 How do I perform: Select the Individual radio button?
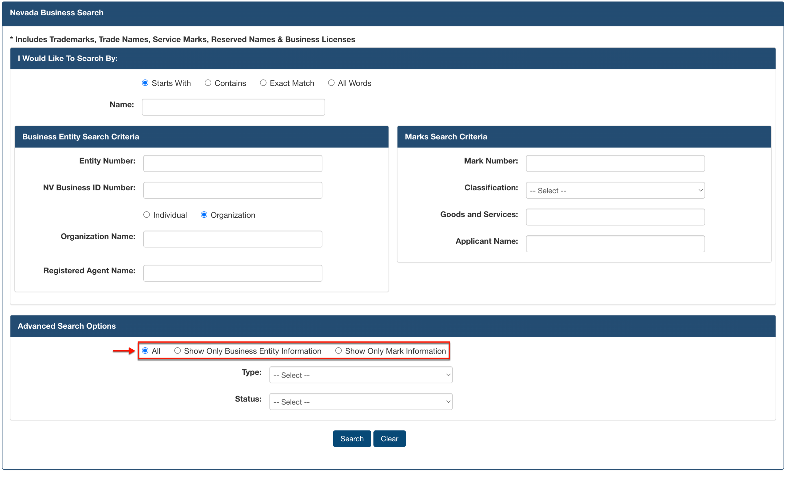click(146, 215)
